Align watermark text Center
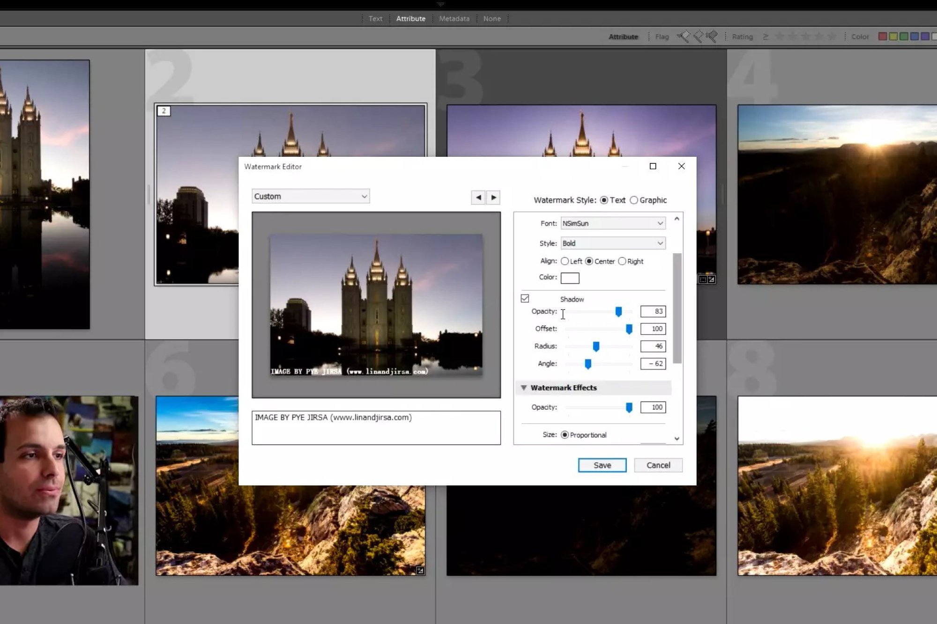937x624 pixels. coord(589,261)
